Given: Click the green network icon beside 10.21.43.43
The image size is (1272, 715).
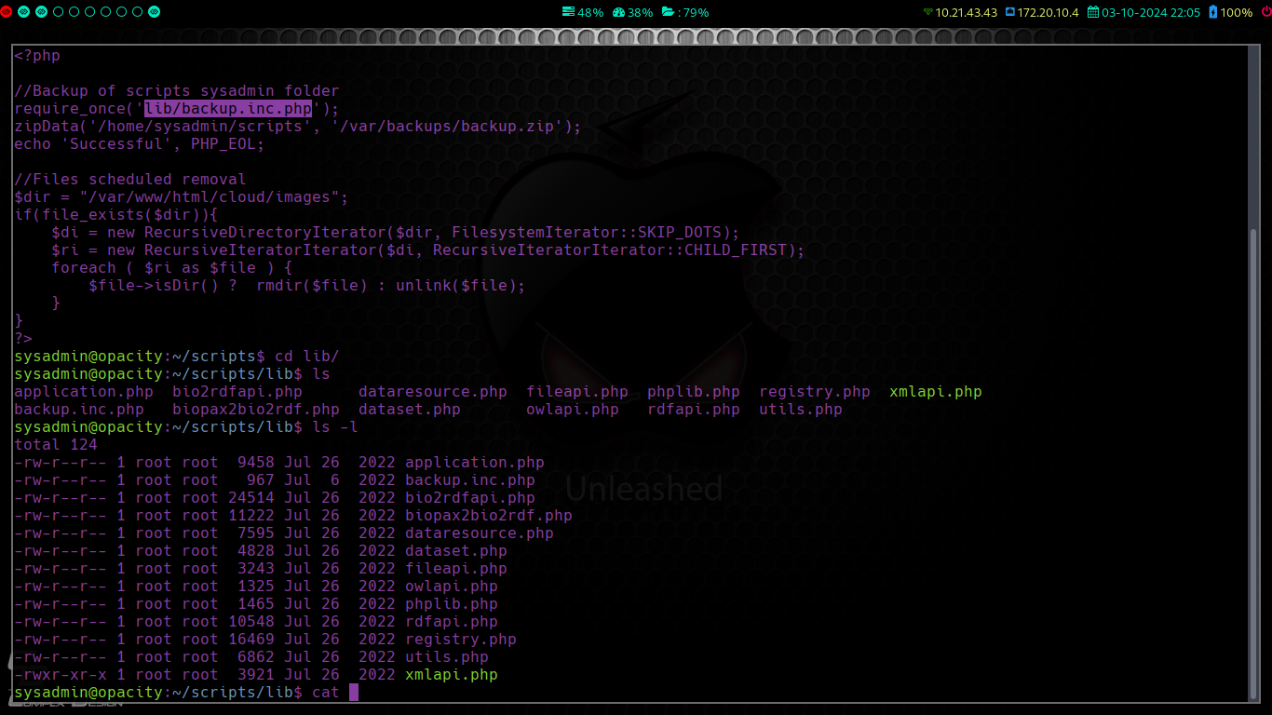Looking at the screenshot, I should point(927,12).
